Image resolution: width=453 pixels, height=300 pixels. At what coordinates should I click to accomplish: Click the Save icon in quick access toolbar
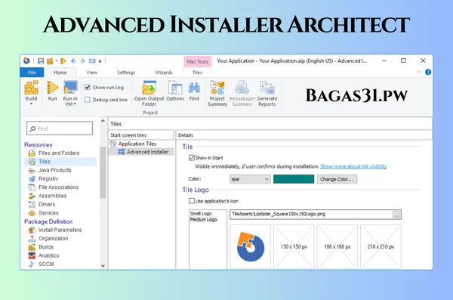click(41, 61)
